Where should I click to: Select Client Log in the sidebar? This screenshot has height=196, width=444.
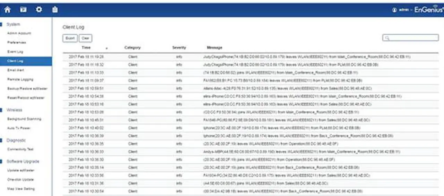26,61
